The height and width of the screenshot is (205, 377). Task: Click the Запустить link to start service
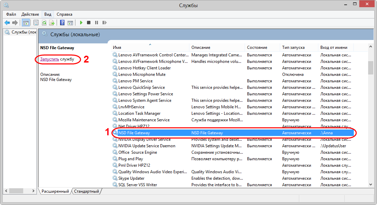pyautogui.click(x=49, y=59)
